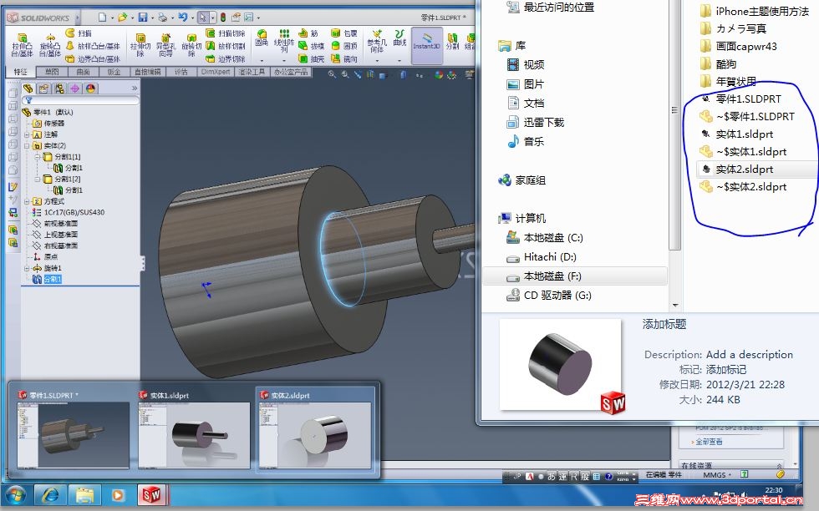
Task: Open the ConfigurationManager tab icon
Action: (59, 89)
